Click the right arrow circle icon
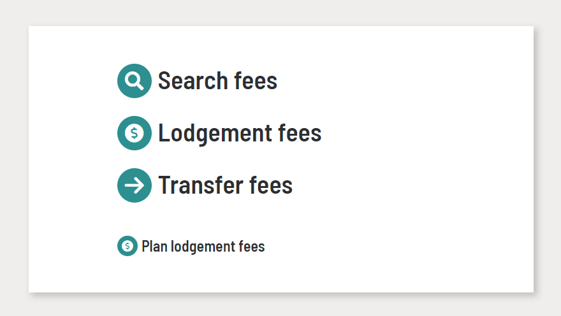This screenshot has height=316, width=561. tap(134, 185)
